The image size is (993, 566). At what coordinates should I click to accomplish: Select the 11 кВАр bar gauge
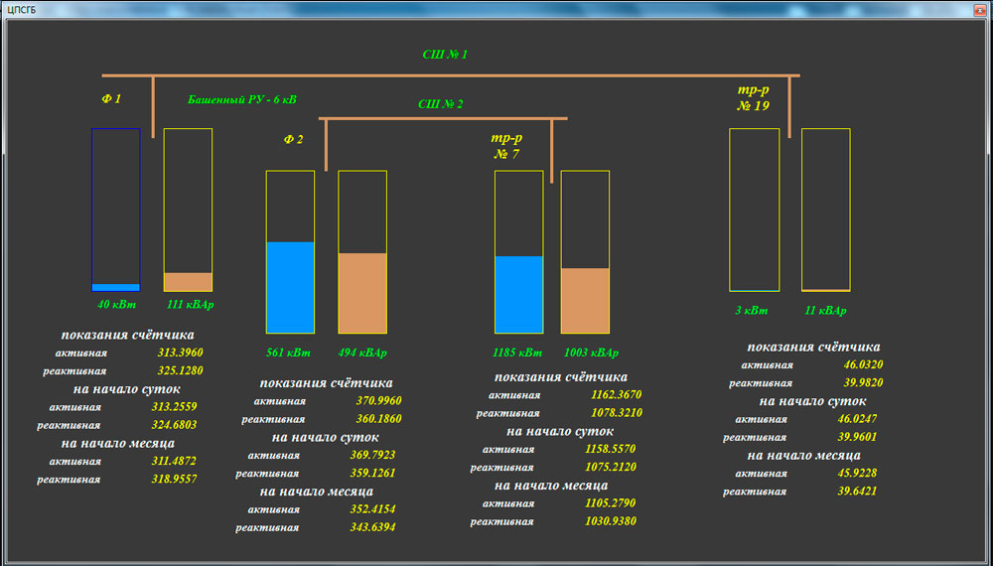click(826, 210)
